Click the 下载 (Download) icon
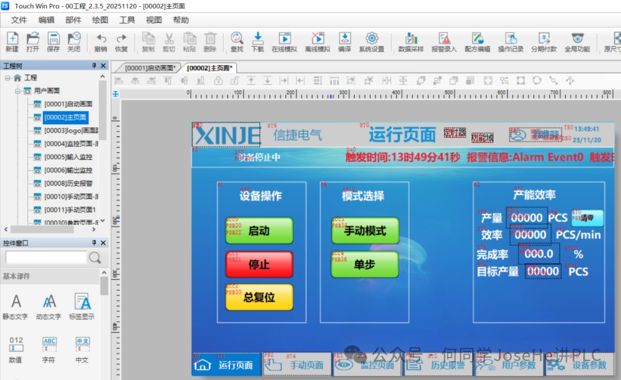This screenshot has width=621, height=380. pyautogui.click(x=258, y=42)
